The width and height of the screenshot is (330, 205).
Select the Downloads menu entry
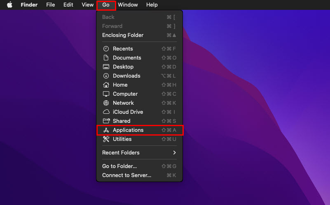pos(139,76)
